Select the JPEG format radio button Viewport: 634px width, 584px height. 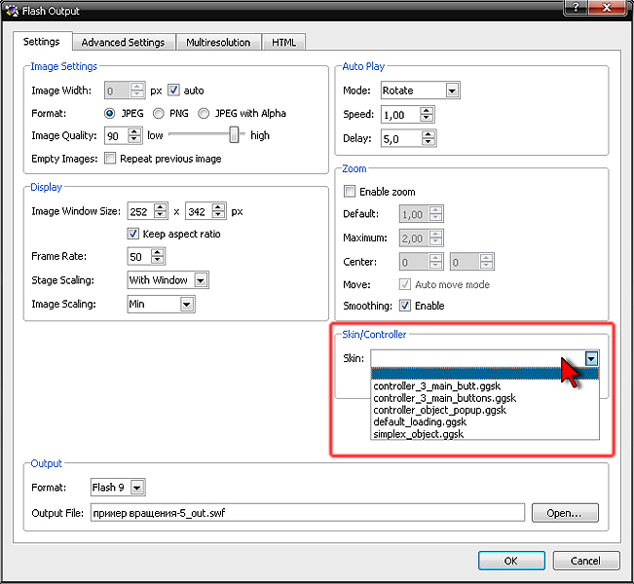[x=110, y=114]
